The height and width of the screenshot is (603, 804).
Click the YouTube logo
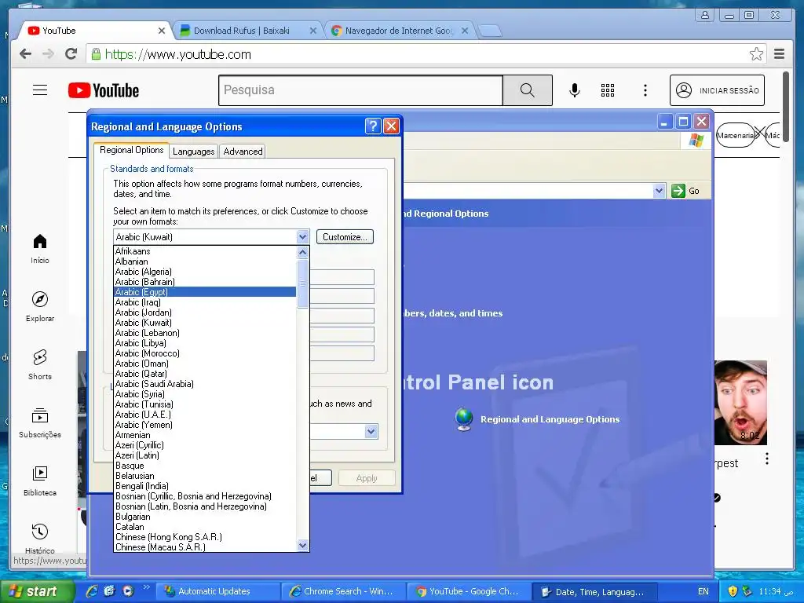(104, 90)
